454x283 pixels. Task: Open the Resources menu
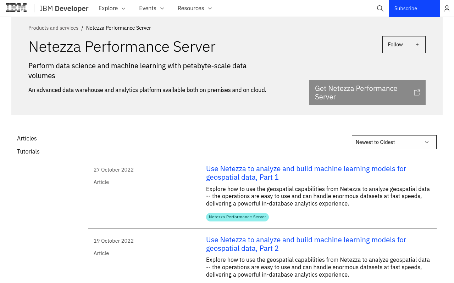point(195,8)
